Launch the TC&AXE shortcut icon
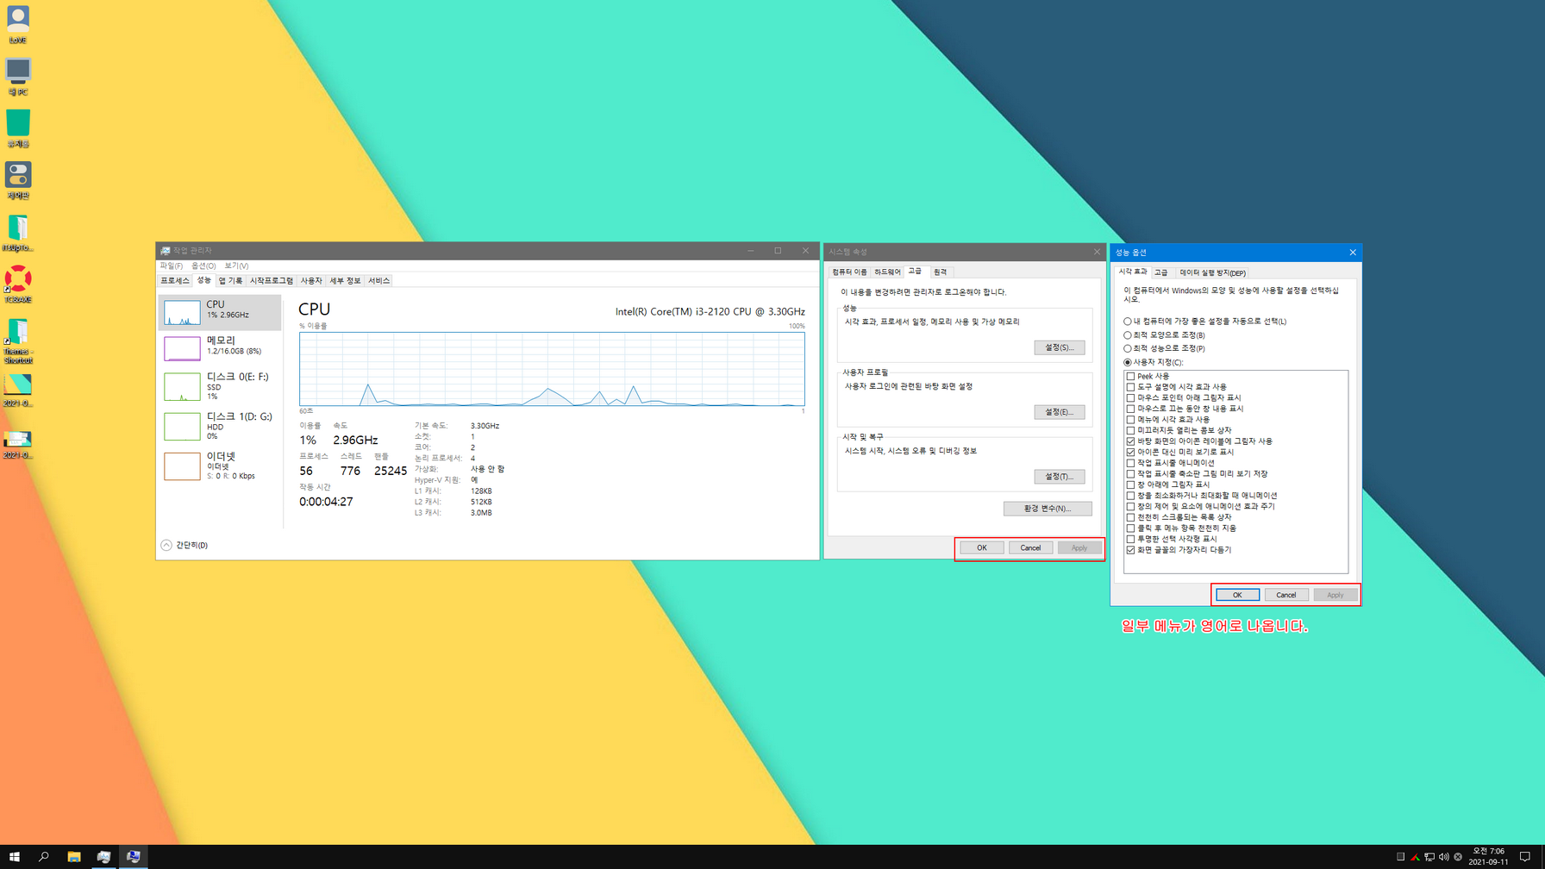The width and height of the screenshot is (1545, 869). point(18,284)
